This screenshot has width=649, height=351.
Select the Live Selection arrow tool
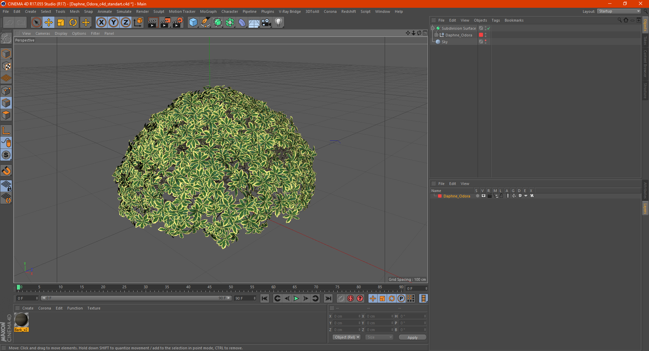[x=36, y=23]
